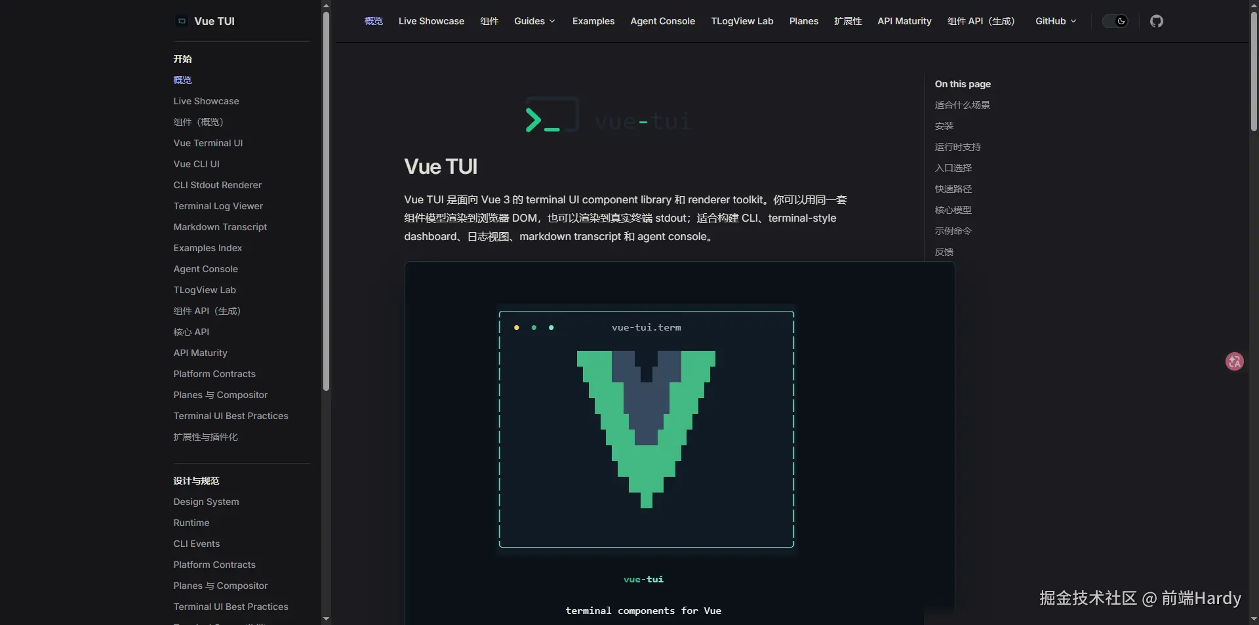The height and width of the screenshot is (625, 1259).
Task: Open CLI Events sidebar link
Action: click(x=197, y=544)
